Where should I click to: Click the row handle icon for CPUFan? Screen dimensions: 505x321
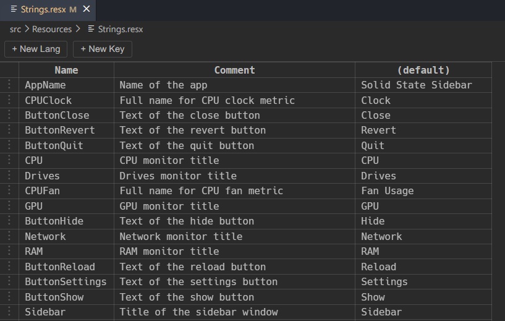tap(9, 190)
